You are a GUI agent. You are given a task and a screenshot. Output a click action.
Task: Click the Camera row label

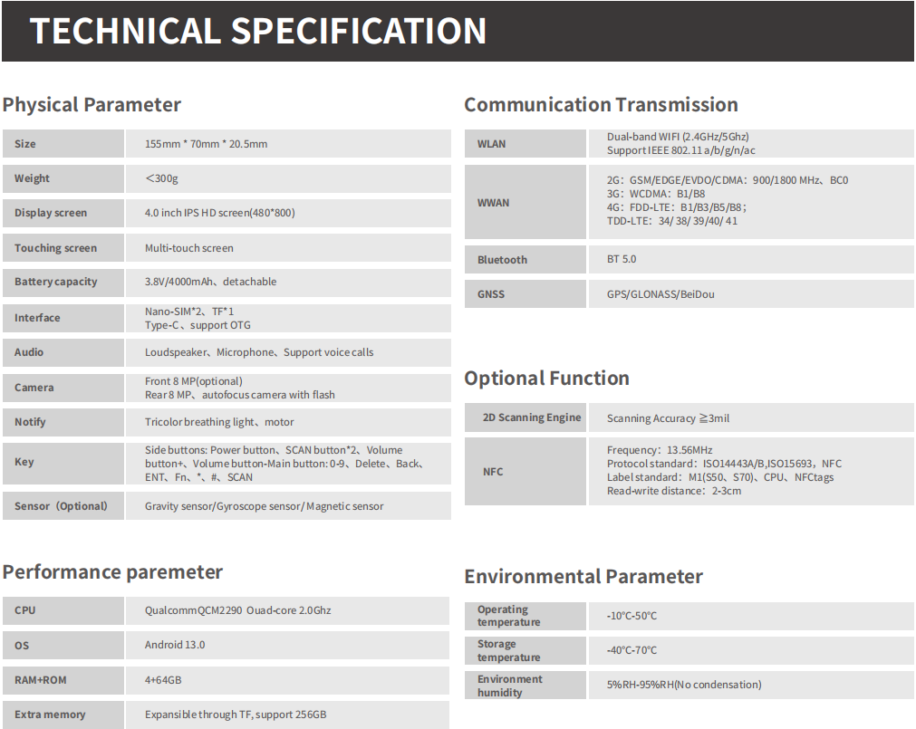[x=34, y=388]
